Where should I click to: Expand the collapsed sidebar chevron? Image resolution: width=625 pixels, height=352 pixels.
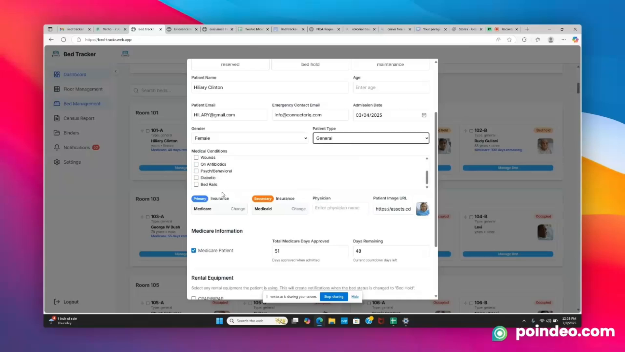(x=116, y=71)
